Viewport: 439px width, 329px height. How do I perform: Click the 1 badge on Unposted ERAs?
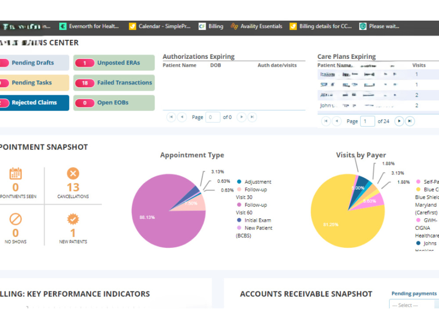pyautogui.click(x=85, y=63)
